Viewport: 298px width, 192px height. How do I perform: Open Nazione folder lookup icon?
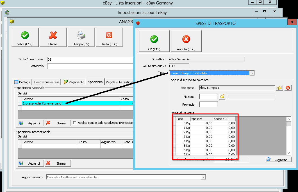tap(222, 97)
